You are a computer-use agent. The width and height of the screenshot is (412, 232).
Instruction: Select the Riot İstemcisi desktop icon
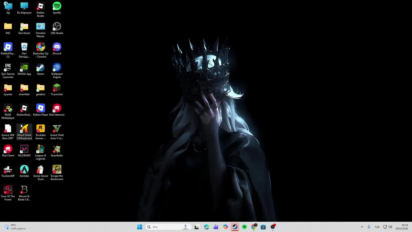pos(57,110)
